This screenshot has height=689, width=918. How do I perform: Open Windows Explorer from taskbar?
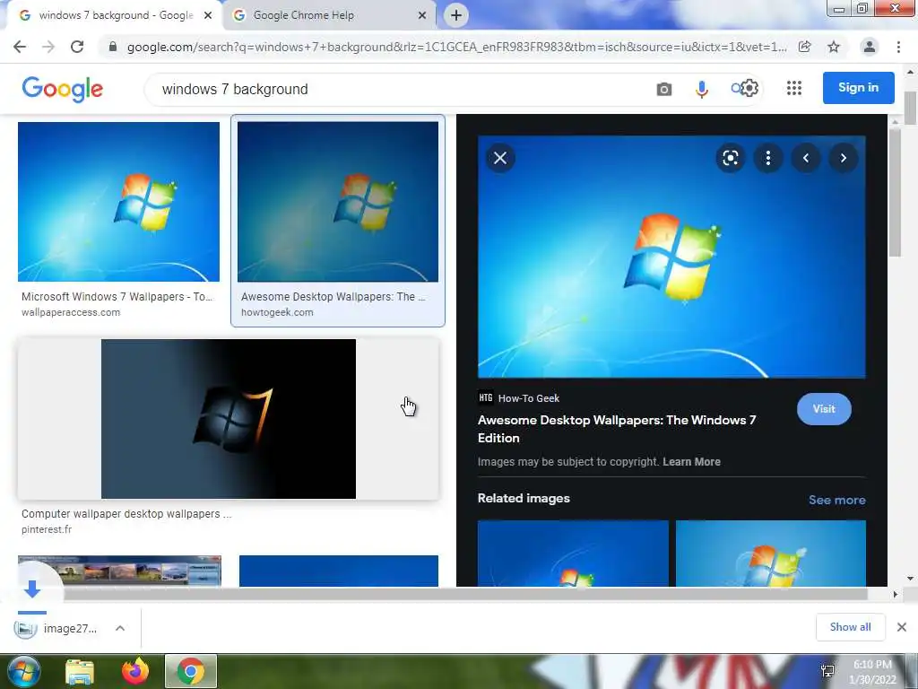coord(80,672)
